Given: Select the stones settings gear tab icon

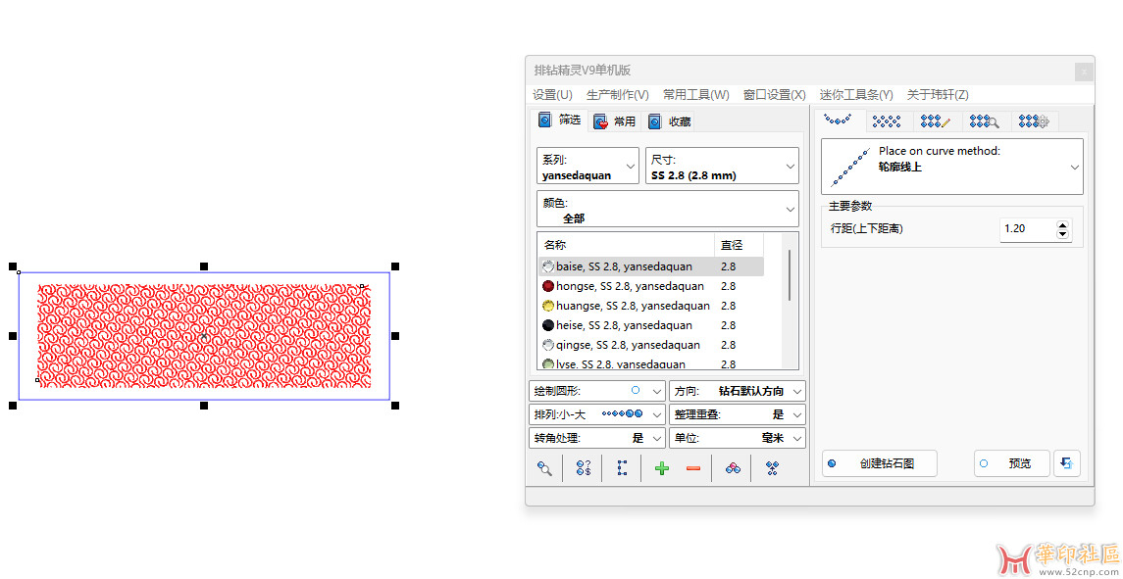Looking at the screenshot, I should 1034,121.
